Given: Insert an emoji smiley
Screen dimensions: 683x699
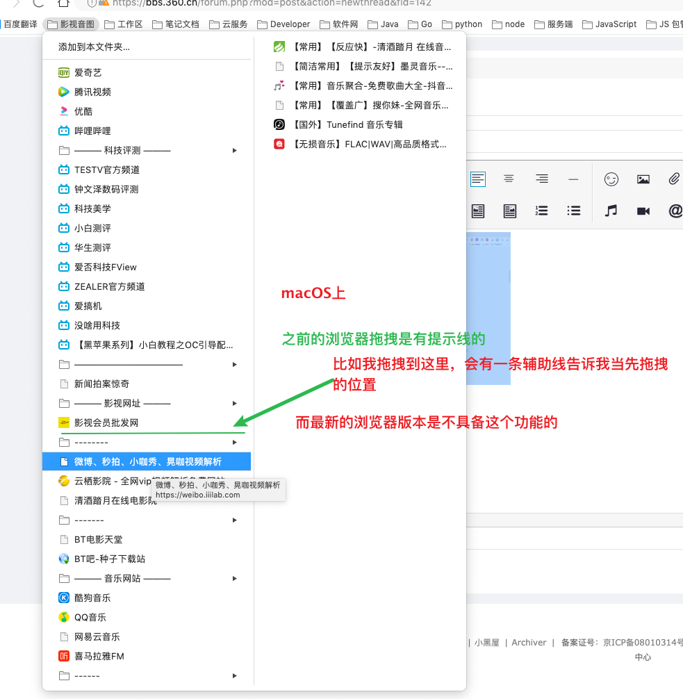Looking at the screenshot, I should pos(611,179).
